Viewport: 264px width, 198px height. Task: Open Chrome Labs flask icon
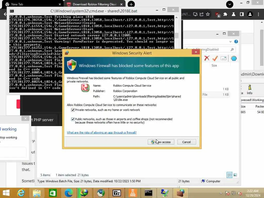coord(234,14)
